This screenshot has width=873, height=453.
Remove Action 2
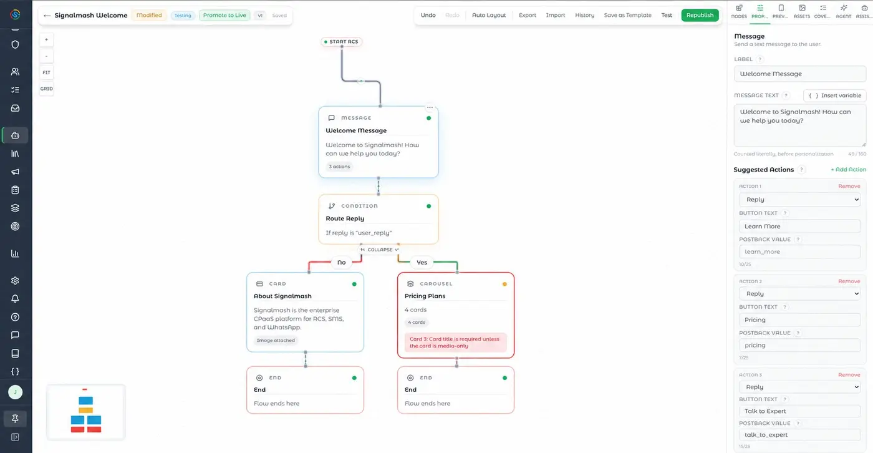point(849,281)
